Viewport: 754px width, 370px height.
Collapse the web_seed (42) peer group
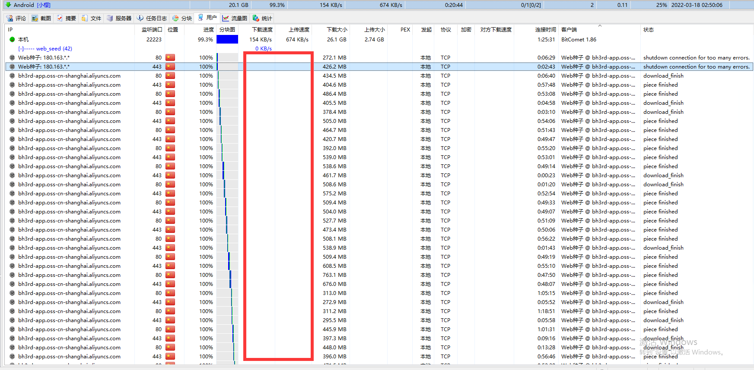[21, 49]
